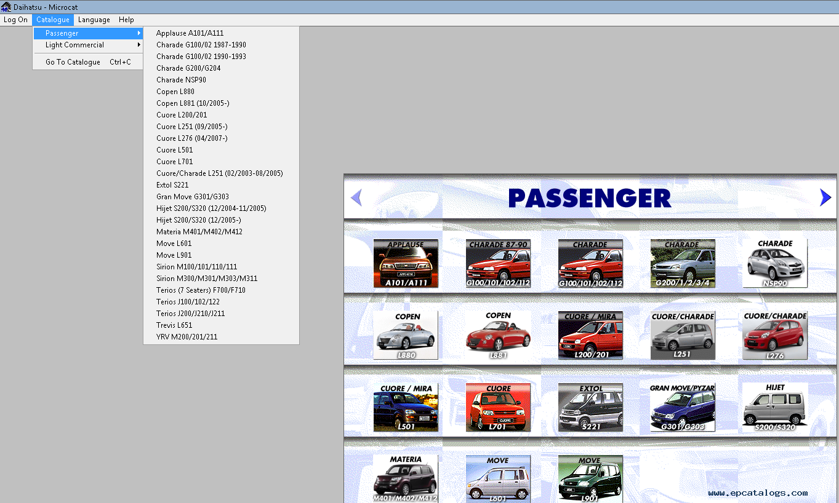
Task: Select Move L601 menu entry
Action: tap(221, 244)
